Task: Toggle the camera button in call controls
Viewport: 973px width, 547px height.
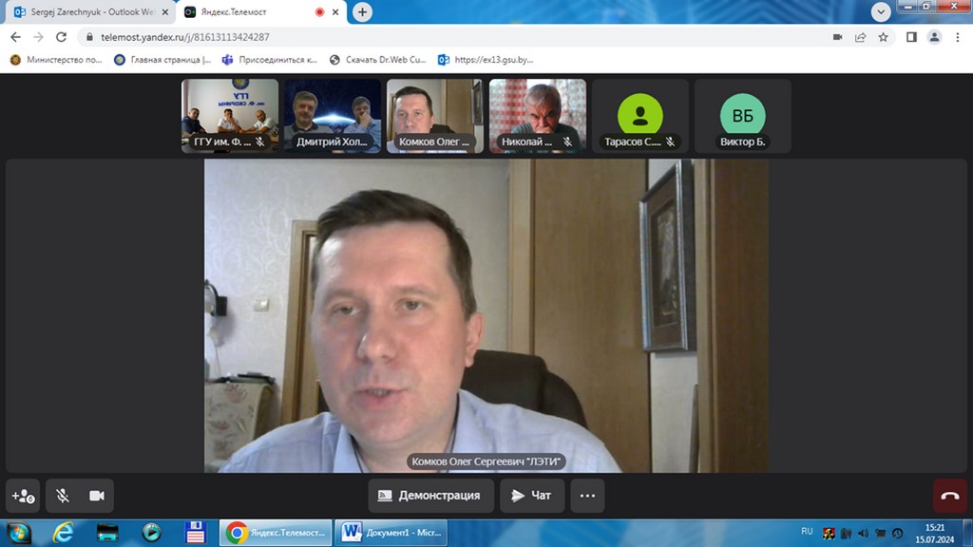Action: [x=96, y=496]
